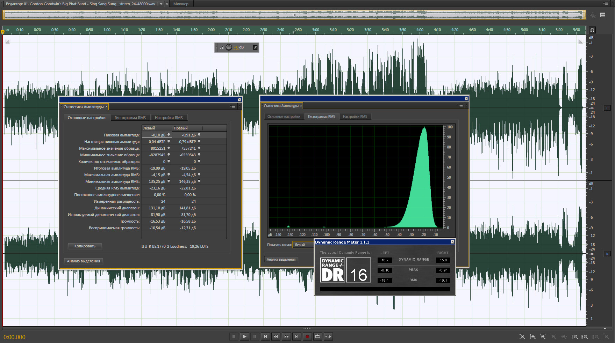This screenshot has width=615, height=343.
Task: Toggle loop playback in the transport bar
Action: click(317, 336)
